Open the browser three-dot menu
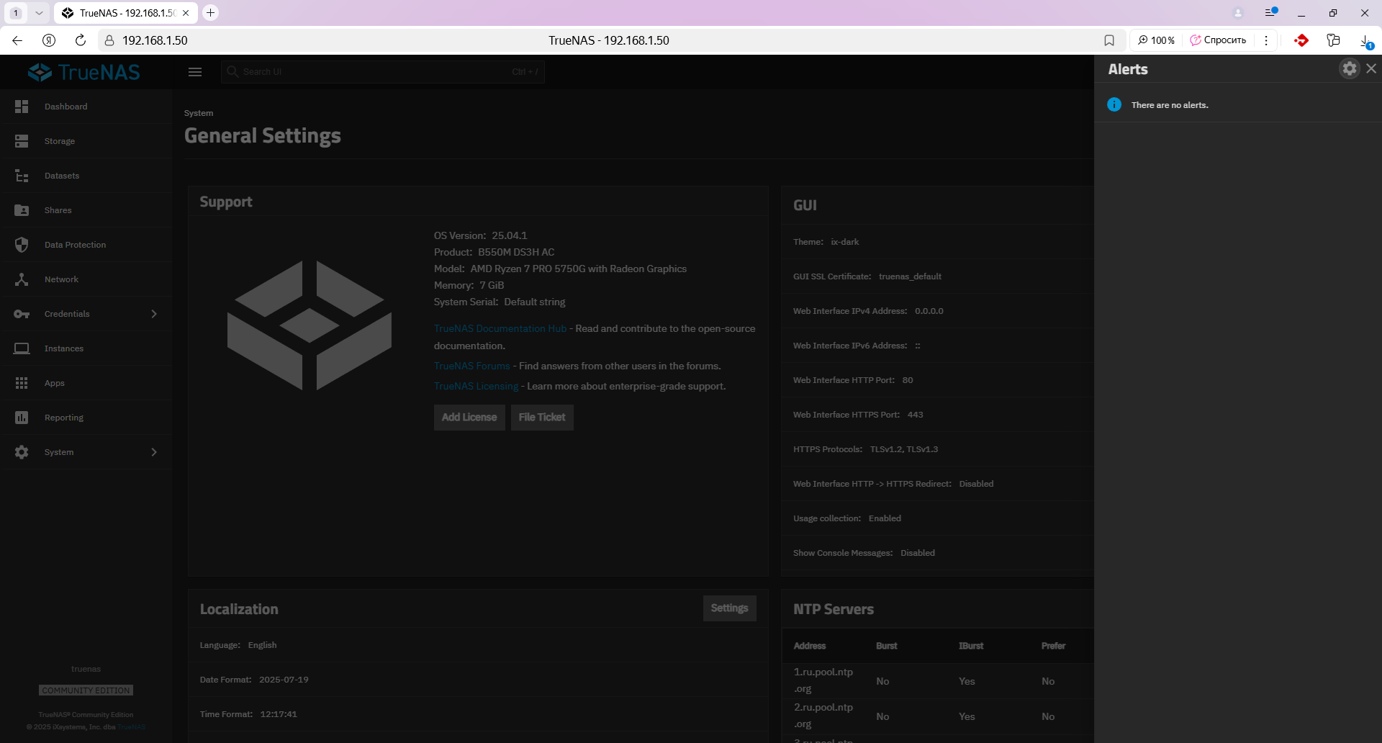The width and height of the screenshot is (1382, 743). click(x=1266, y=40)
